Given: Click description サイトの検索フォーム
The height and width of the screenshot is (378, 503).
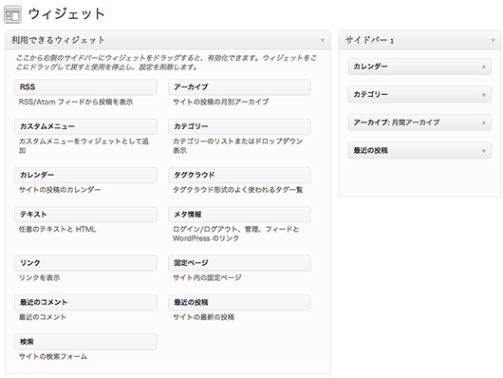Looking at the screenshot, I should (x=53, y=357).
